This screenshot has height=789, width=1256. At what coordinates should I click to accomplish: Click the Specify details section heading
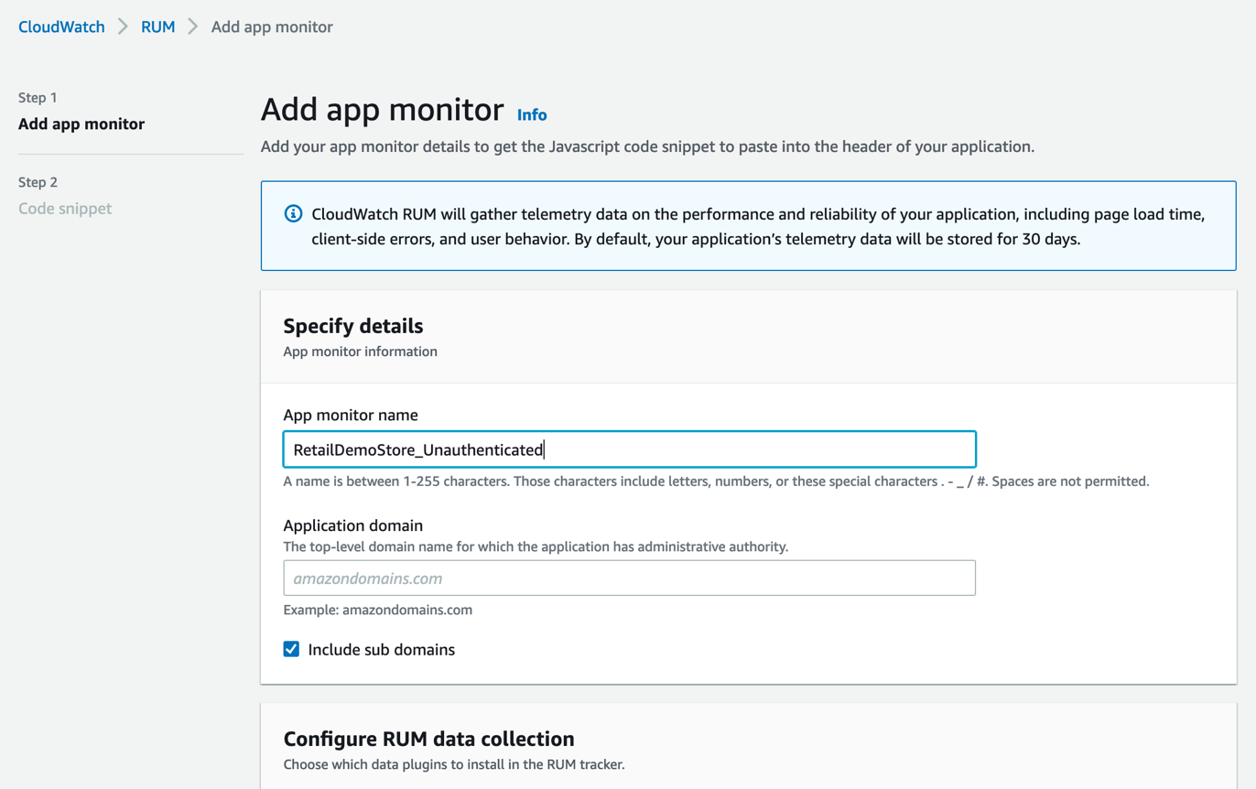coord(354,325)
